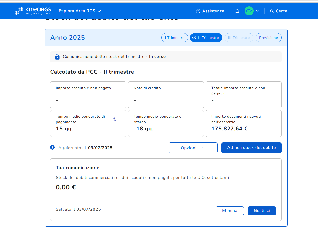318x233 pixels.
Task: Open help for Tempo medio ponderato di pagamento
Action: click(115, 119)
